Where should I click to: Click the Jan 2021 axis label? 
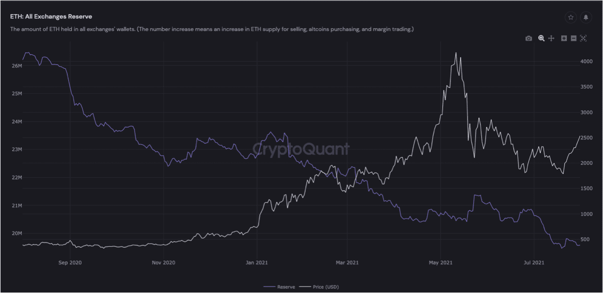[x=256, y=262]
